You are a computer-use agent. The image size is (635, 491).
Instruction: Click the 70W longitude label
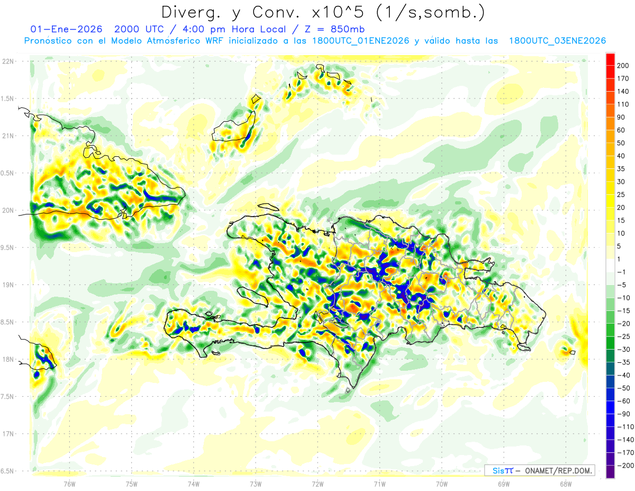[x=442, y=483]
